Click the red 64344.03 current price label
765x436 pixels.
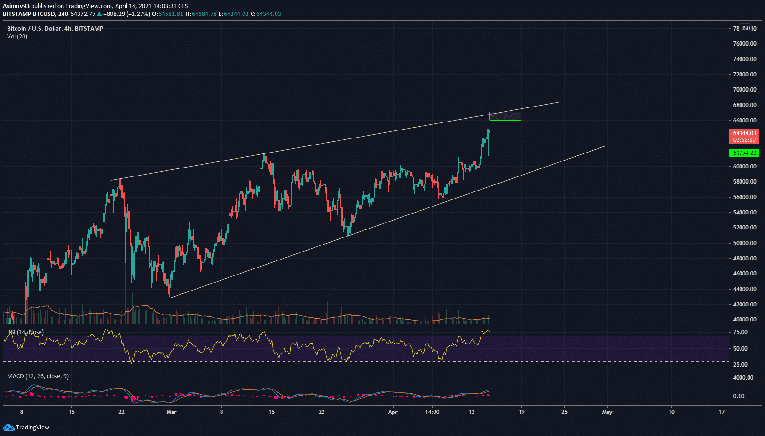tap(744, 133)
